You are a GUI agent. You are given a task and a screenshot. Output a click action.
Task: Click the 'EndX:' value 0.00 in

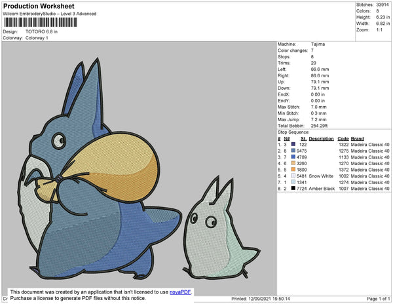[318, 94]
